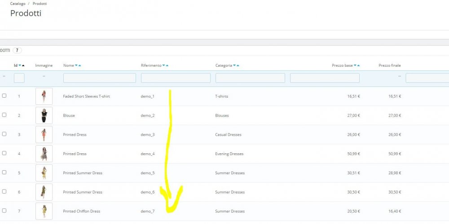Screen dimensions: 449x224
Task: Focus the Prezzo base filter field
Action: [x=325, y=78]
